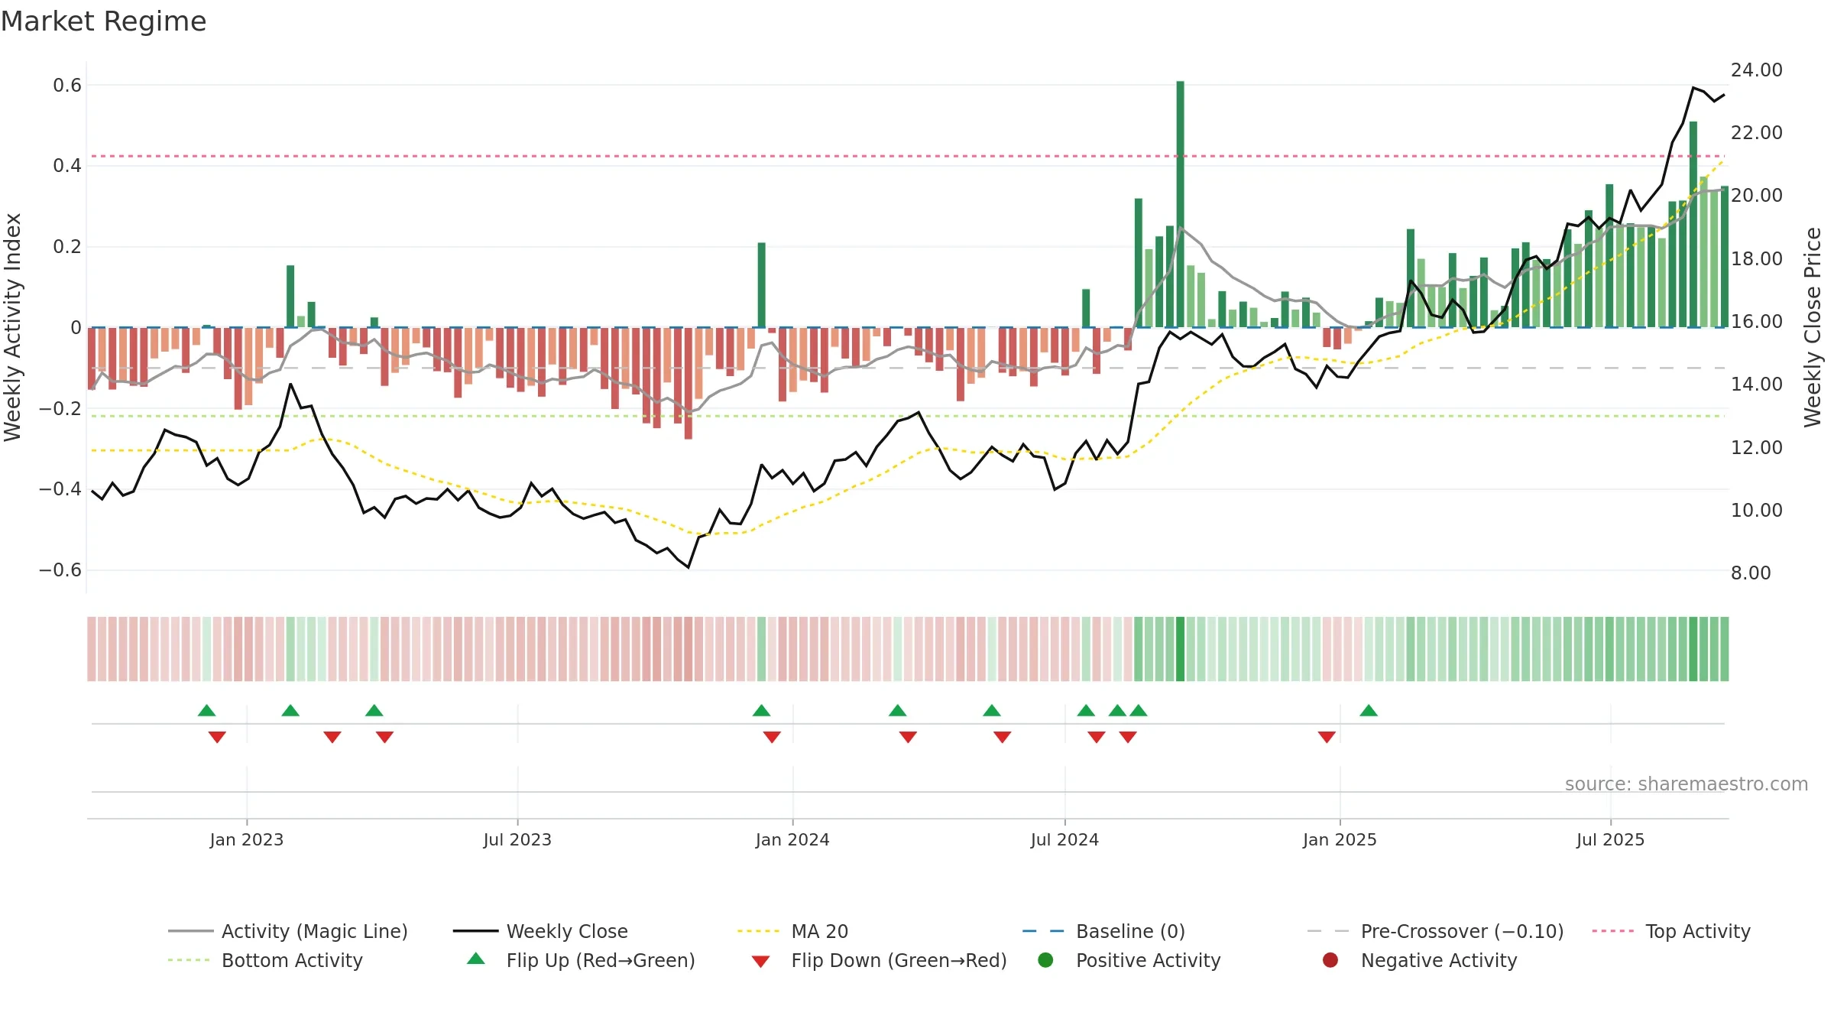Click the red Negative Activity legend dot

[1330, 960]
